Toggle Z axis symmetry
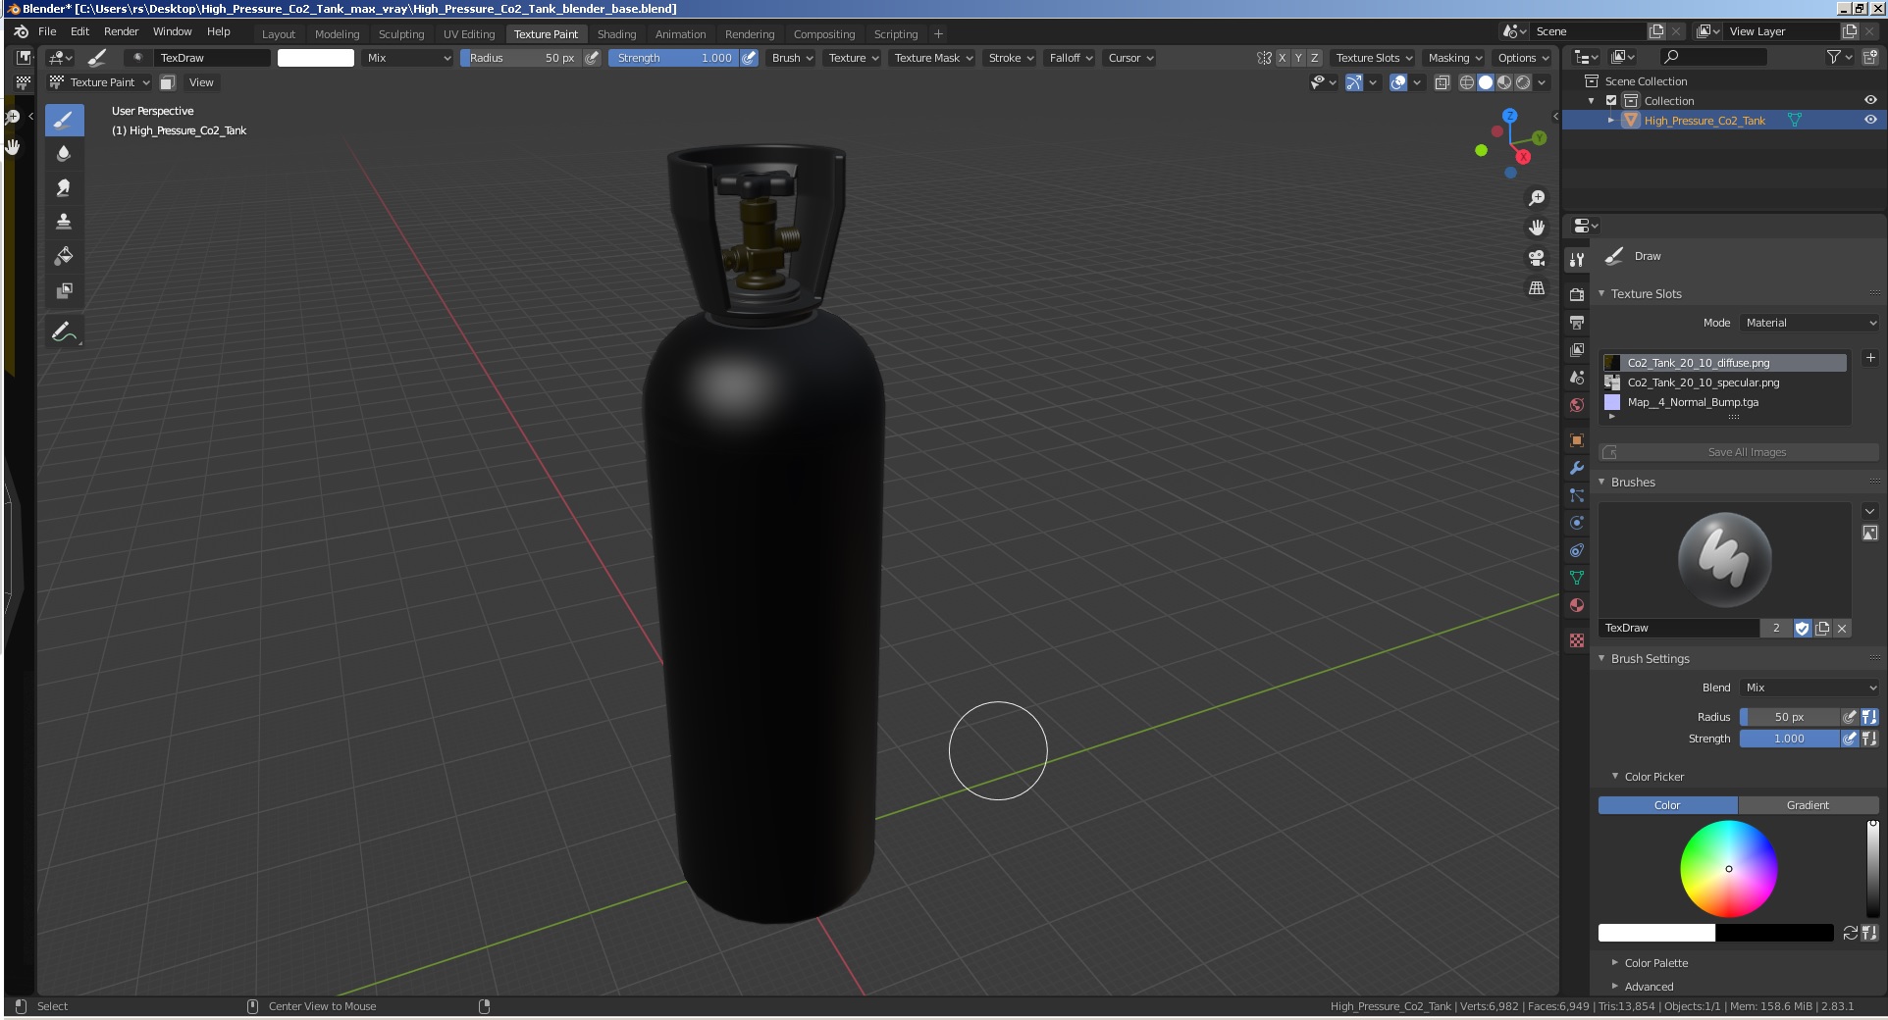This screenshot has height=1020, width=1888. pyautogui.click(x=1315, y=58)
